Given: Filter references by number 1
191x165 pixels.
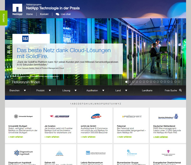Looking at the screenshot, I should pos(71,104).
